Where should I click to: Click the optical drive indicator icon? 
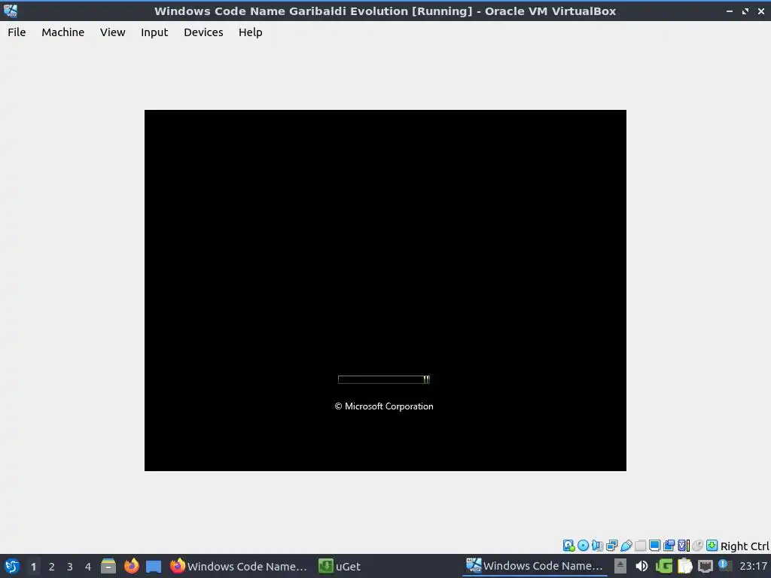(584, 546)
